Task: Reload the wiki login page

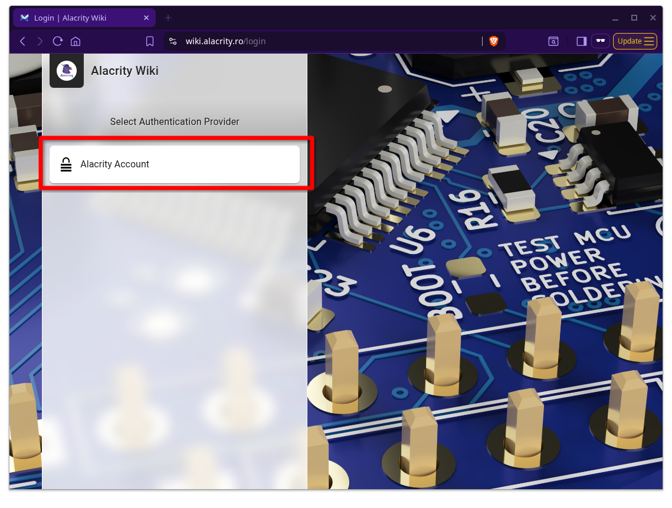Action: click(x=57, y=41)
